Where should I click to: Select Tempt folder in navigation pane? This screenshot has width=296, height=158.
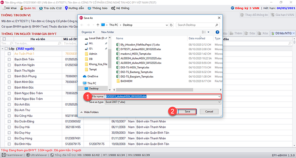point(91,70)
